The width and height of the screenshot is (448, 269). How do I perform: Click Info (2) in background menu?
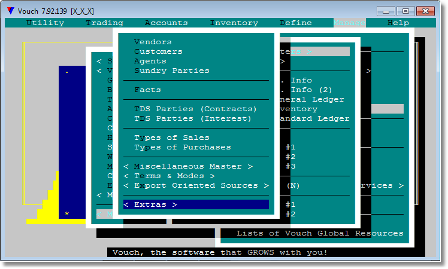(311, 90)
